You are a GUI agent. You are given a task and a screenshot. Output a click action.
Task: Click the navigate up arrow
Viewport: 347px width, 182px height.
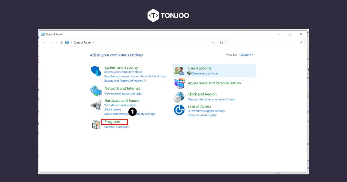62,42
